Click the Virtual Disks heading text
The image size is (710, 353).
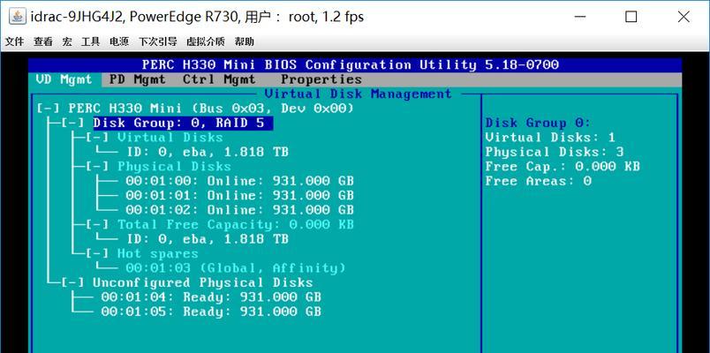pos(170,138)
